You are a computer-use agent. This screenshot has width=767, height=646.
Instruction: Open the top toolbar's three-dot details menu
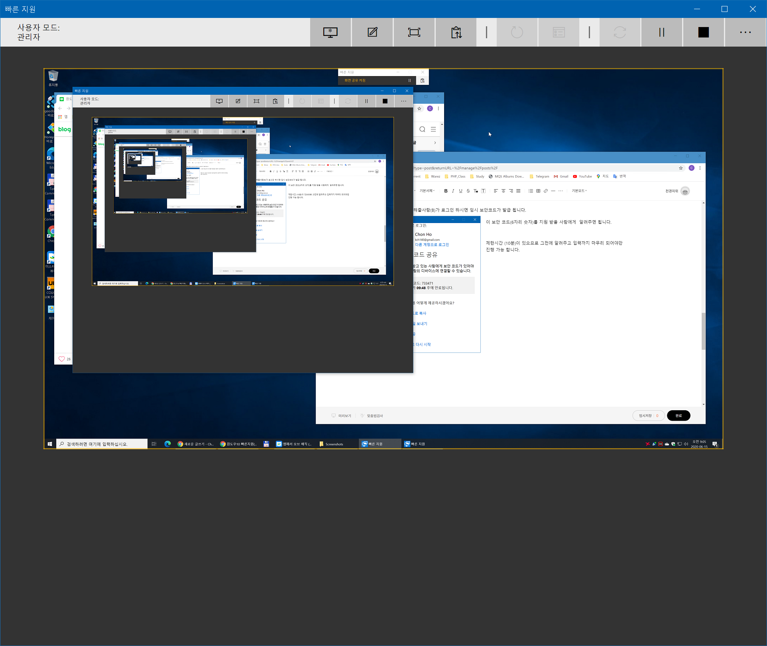point(745,32)
